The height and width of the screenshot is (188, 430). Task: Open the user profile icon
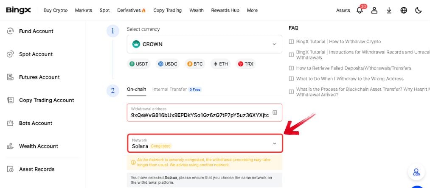374,11
